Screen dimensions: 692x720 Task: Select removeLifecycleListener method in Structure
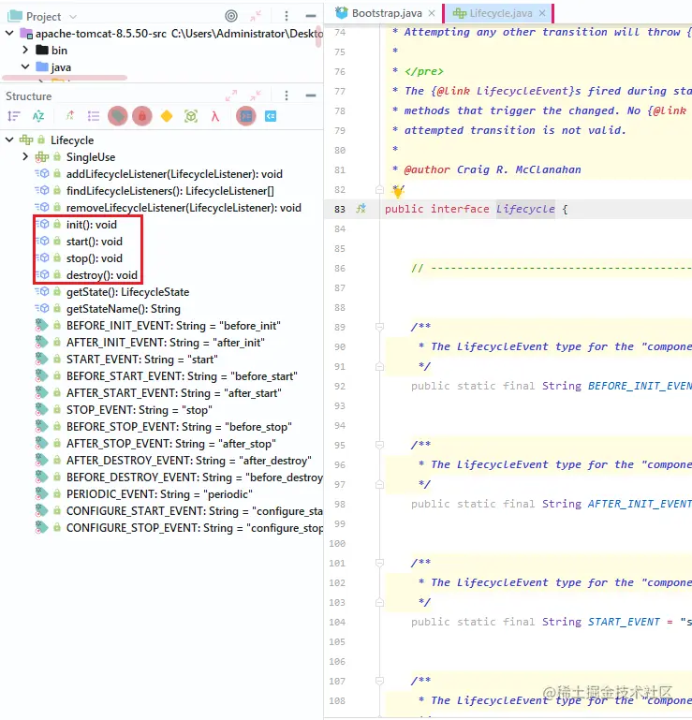coord(184,208)
